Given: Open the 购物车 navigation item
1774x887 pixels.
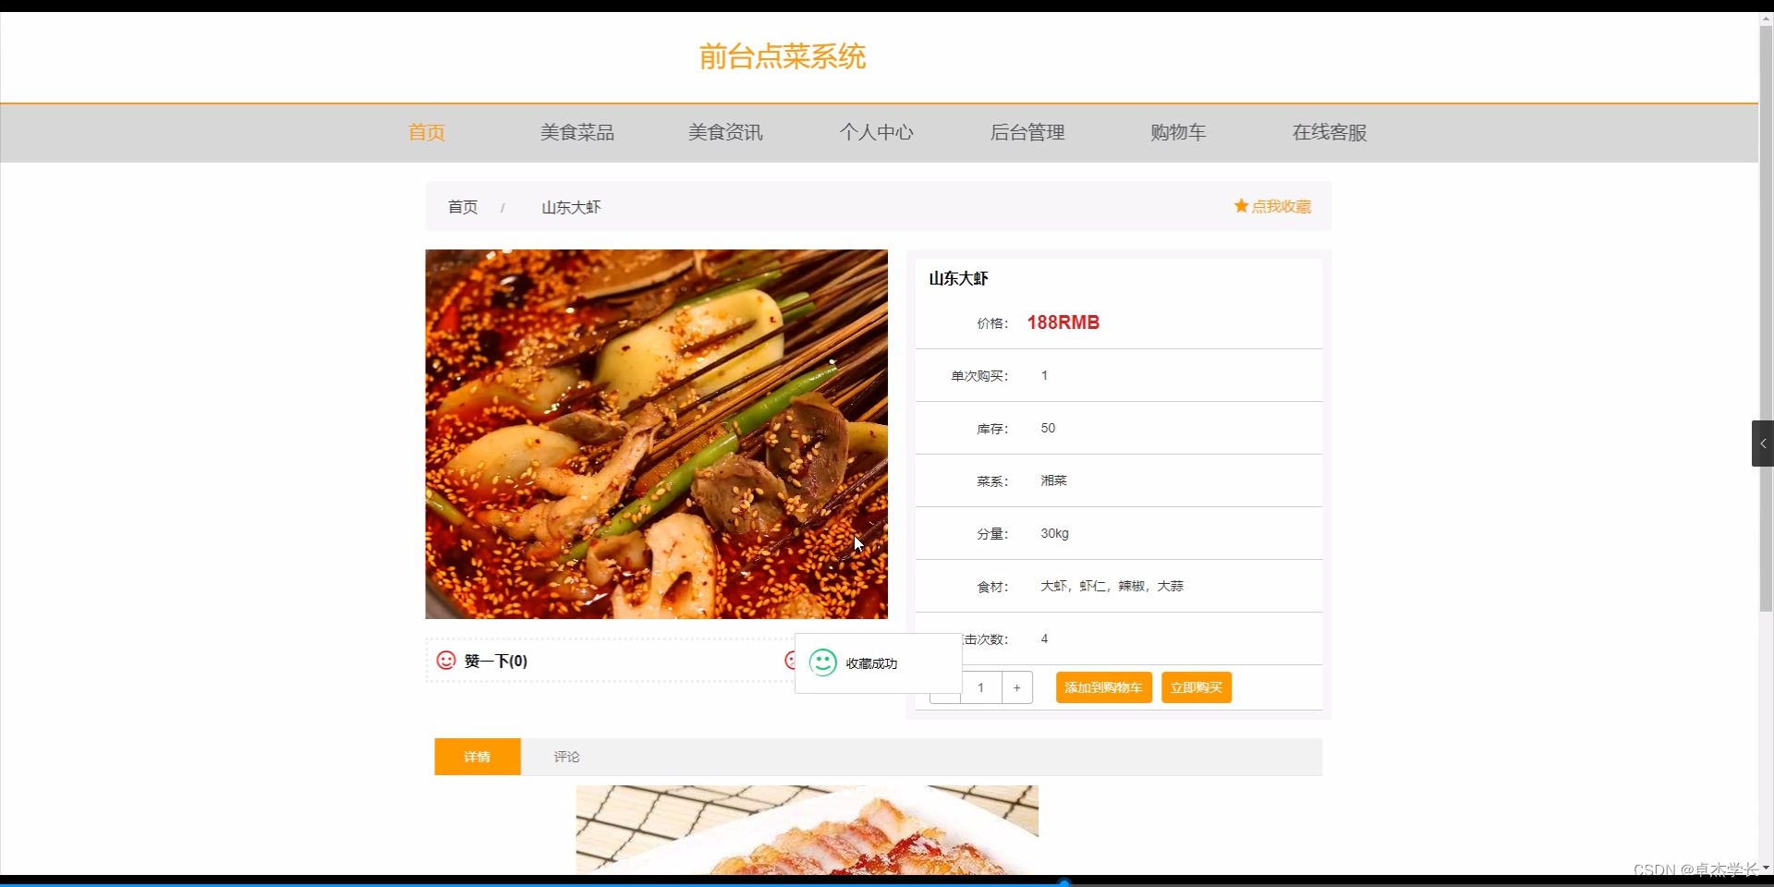Looking at the screenshot, I should point(1178,132).
